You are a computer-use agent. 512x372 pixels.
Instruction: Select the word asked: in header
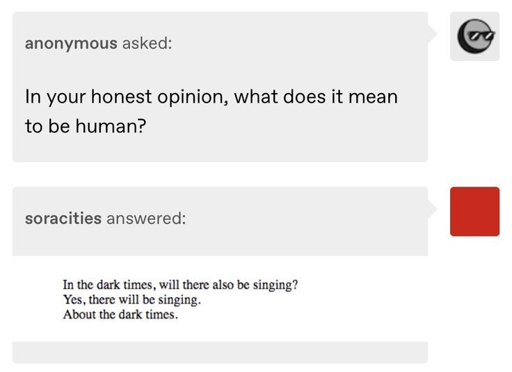[x=147, y=43]
